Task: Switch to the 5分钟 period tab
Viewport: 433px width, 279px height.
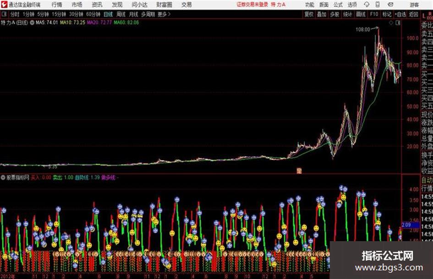Action: pyautogui.click(x=43, y=14)
